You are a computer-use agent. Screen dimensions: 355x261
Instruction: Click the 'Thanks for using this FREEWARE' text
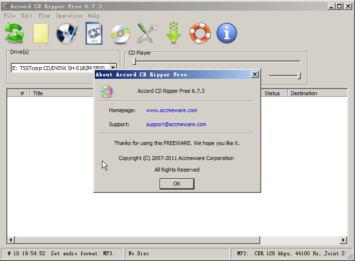pyautogui.click(x=177, y=143)
